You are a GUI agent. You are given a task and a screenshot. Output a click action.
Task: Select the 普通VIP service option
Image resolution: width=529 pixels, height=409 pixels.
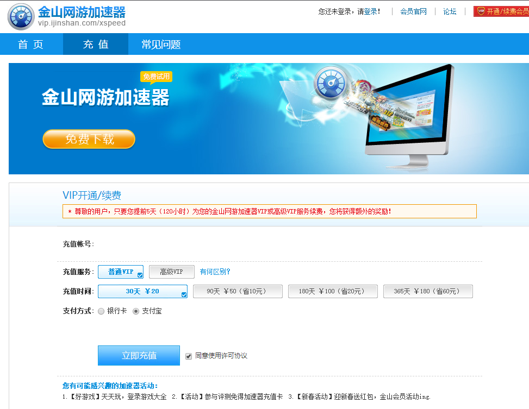[121, 272]
